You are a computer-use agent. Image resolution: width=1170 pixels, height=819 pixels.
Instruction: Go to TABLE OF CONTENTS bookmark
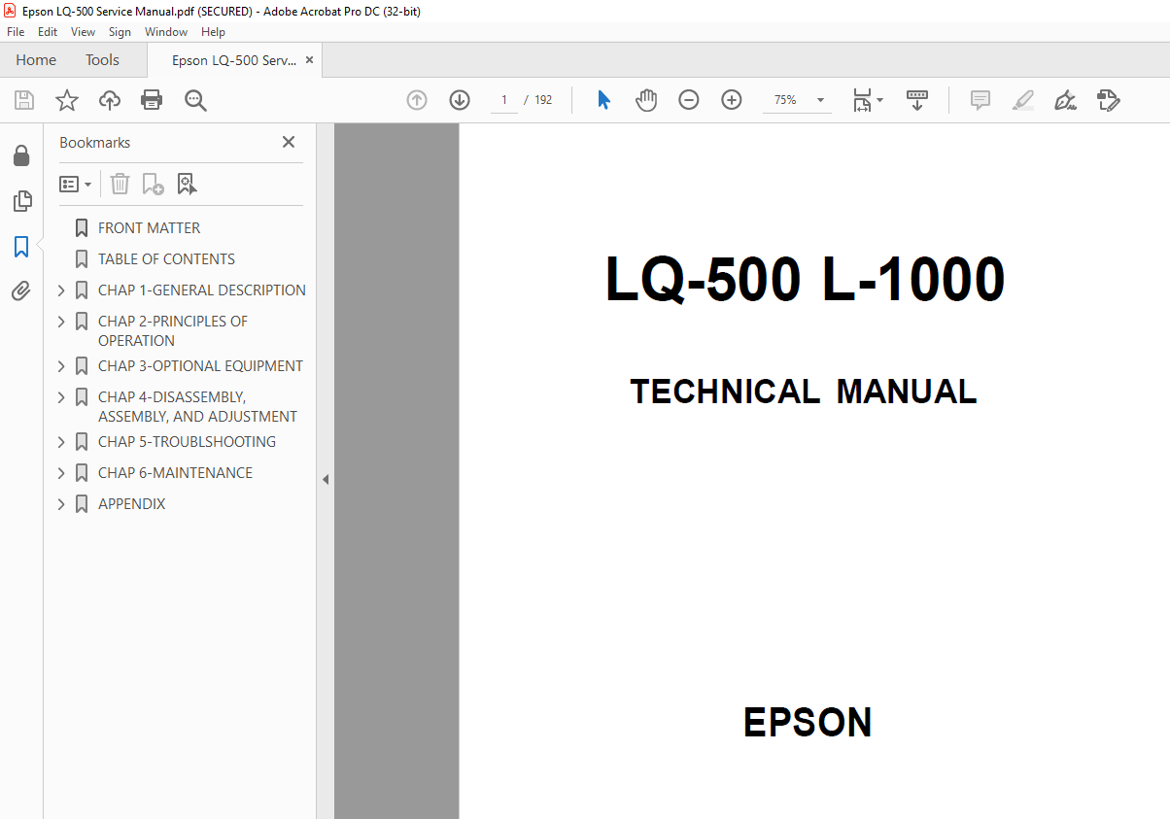pos(165,258)
